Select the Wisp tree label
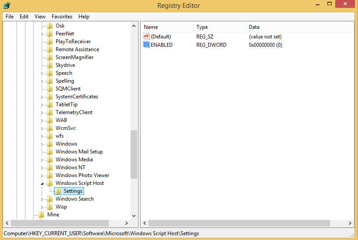The height and width of the screenshot is (240, 358). [61, 207]
